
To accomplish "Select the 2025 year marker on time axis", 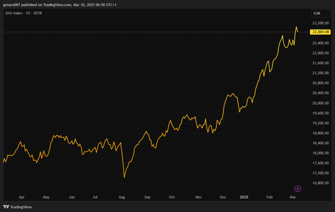I will 244,197.
